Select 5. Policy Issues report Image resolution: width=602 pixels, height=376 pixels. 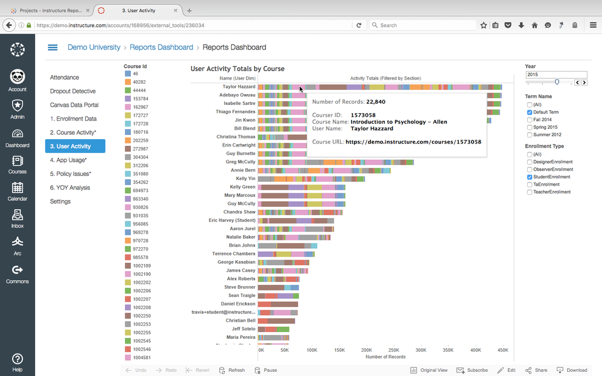click(71, 174)
